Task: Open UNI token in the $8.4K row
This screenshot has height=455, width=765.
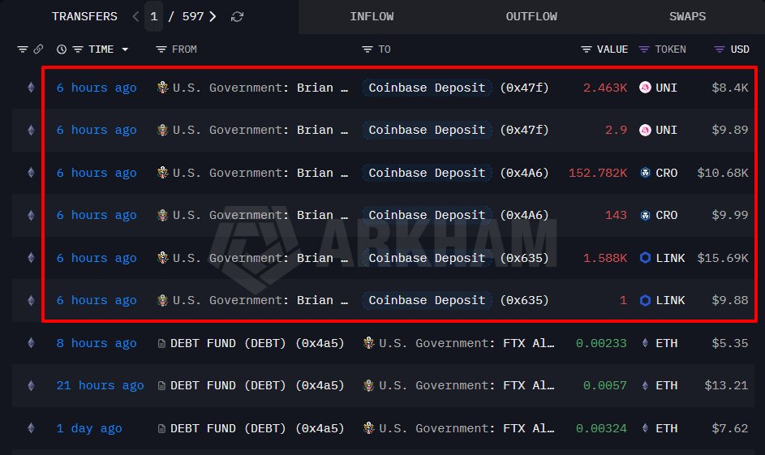Action: (x=658, y=88)
